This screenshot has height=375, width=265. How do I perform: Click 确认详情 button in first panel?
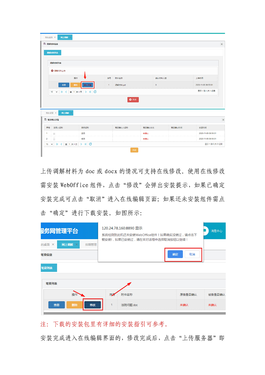click(88, 85)
